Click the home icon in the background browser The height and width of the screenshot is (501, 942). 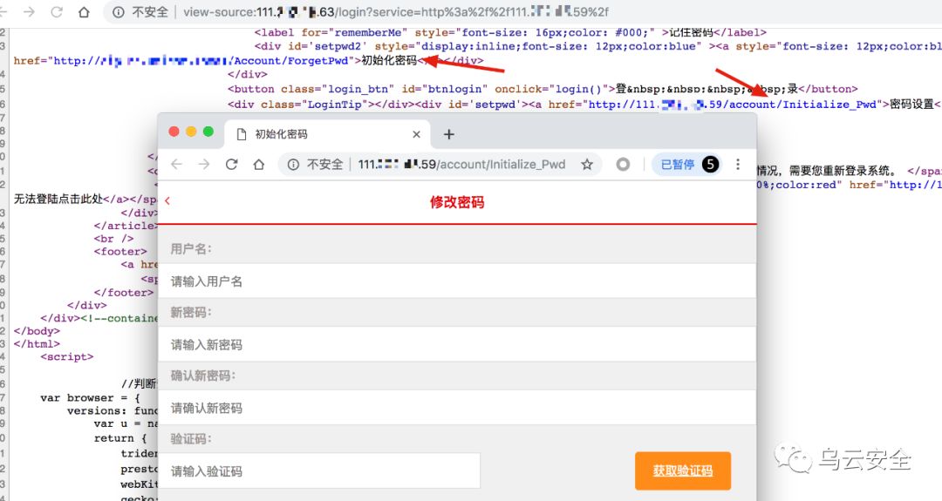[x=84, y=12]
